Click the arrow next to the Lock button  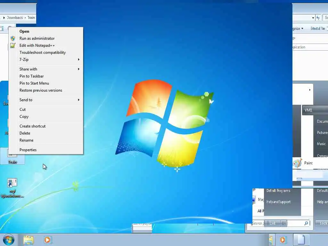283,223
